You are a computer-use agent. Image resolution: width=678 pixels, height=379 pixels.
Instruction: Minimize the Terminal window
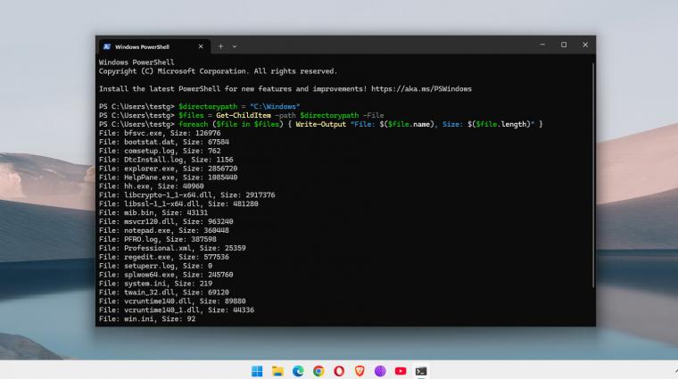pos(542,45)
